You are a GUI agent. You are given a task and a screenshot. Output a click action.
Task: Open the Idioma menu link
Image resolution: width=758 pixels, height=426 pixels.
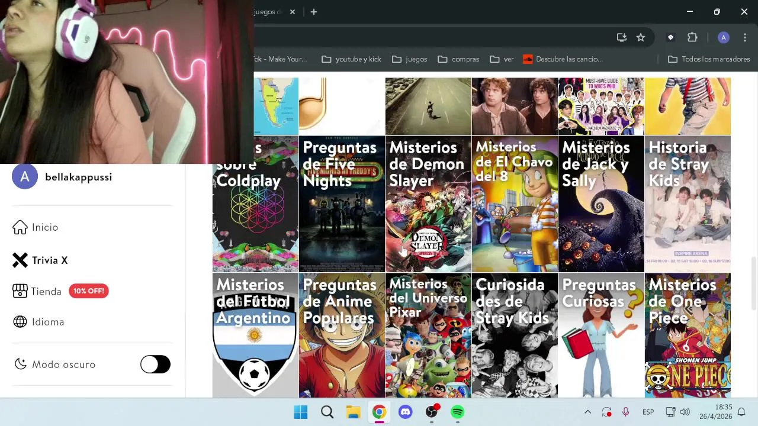pos(48,322)
